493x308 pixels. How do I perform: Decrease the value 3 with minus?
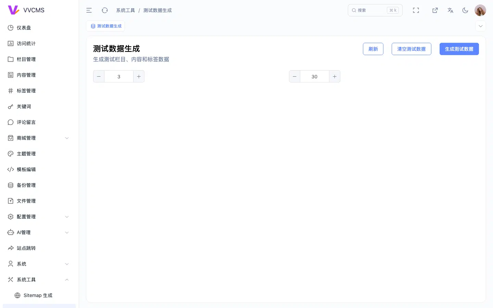pyautogui.click(x=99, y=76)
